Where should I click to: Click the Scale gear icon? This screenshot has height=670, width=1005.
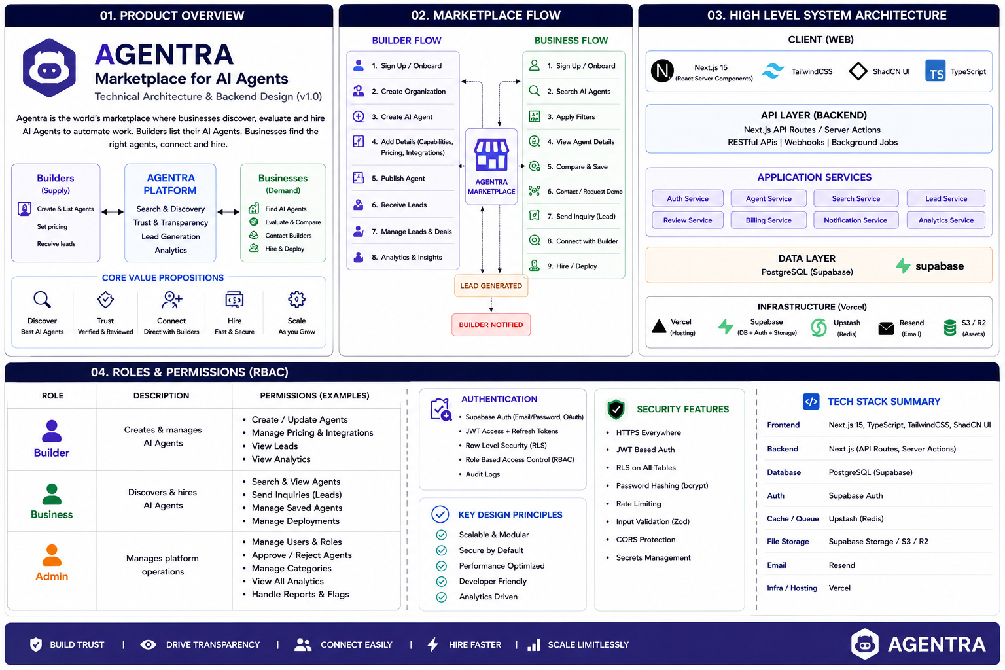pos(296,300)
